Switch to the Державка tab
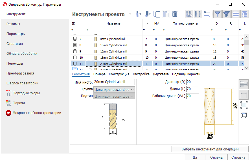This screenshot has width=250, height=162. [161, 74]
